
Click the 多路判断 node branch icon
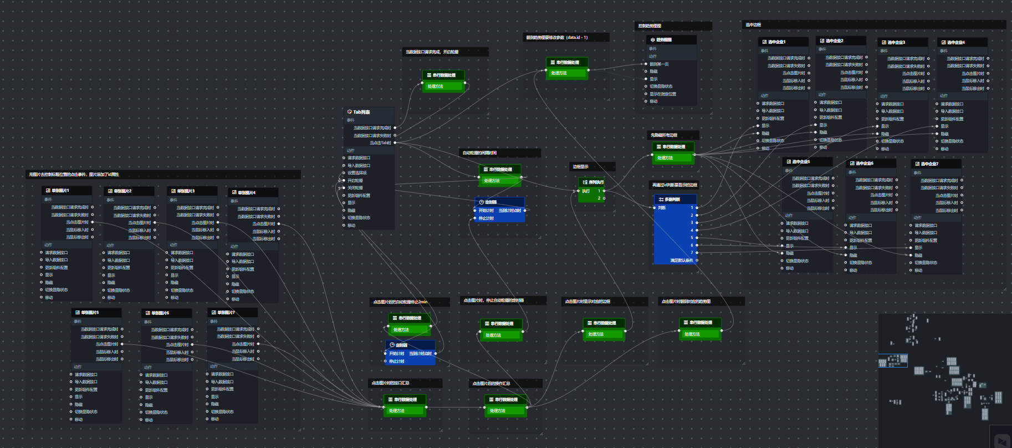click(x=661, y=199)
